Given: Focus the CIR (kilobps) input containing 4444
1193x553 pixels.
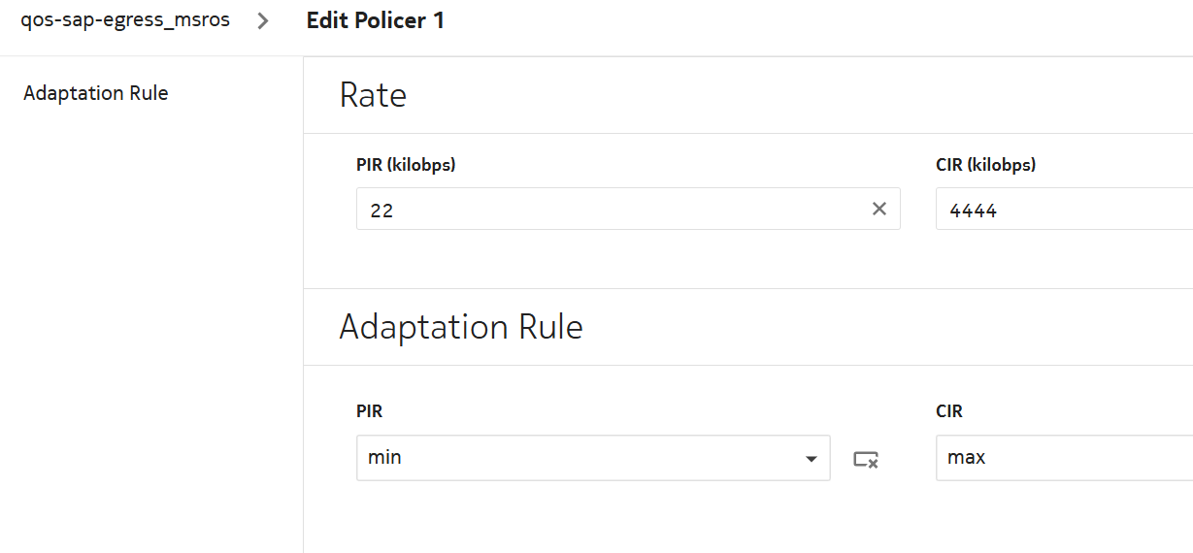Looking at the screenshot, I should pos(1064,209).
